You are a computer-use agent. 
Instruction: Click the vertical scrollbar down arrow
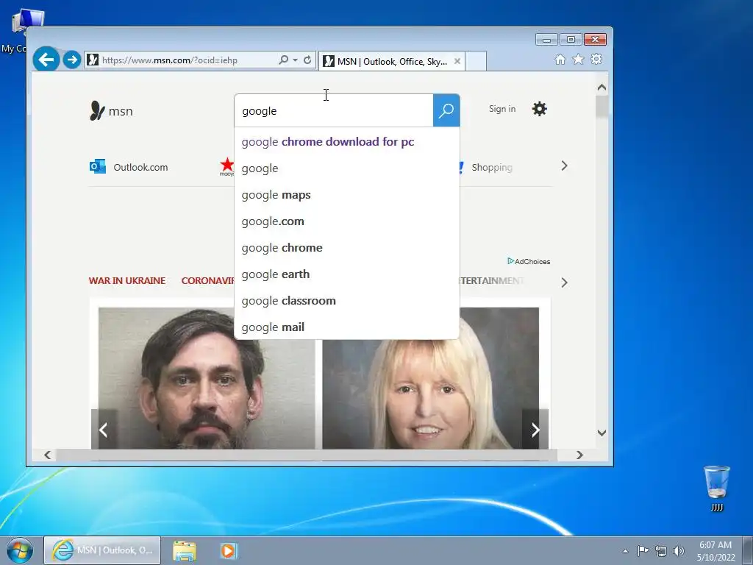(x=602, y=433)
